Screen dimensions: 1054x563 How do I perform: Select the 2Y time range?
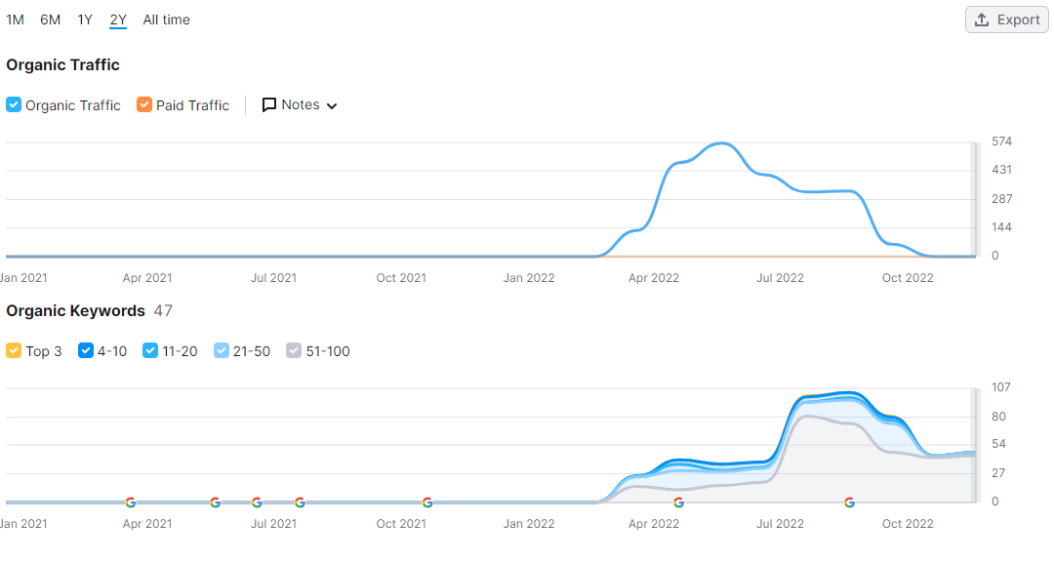tap(118, 20)
